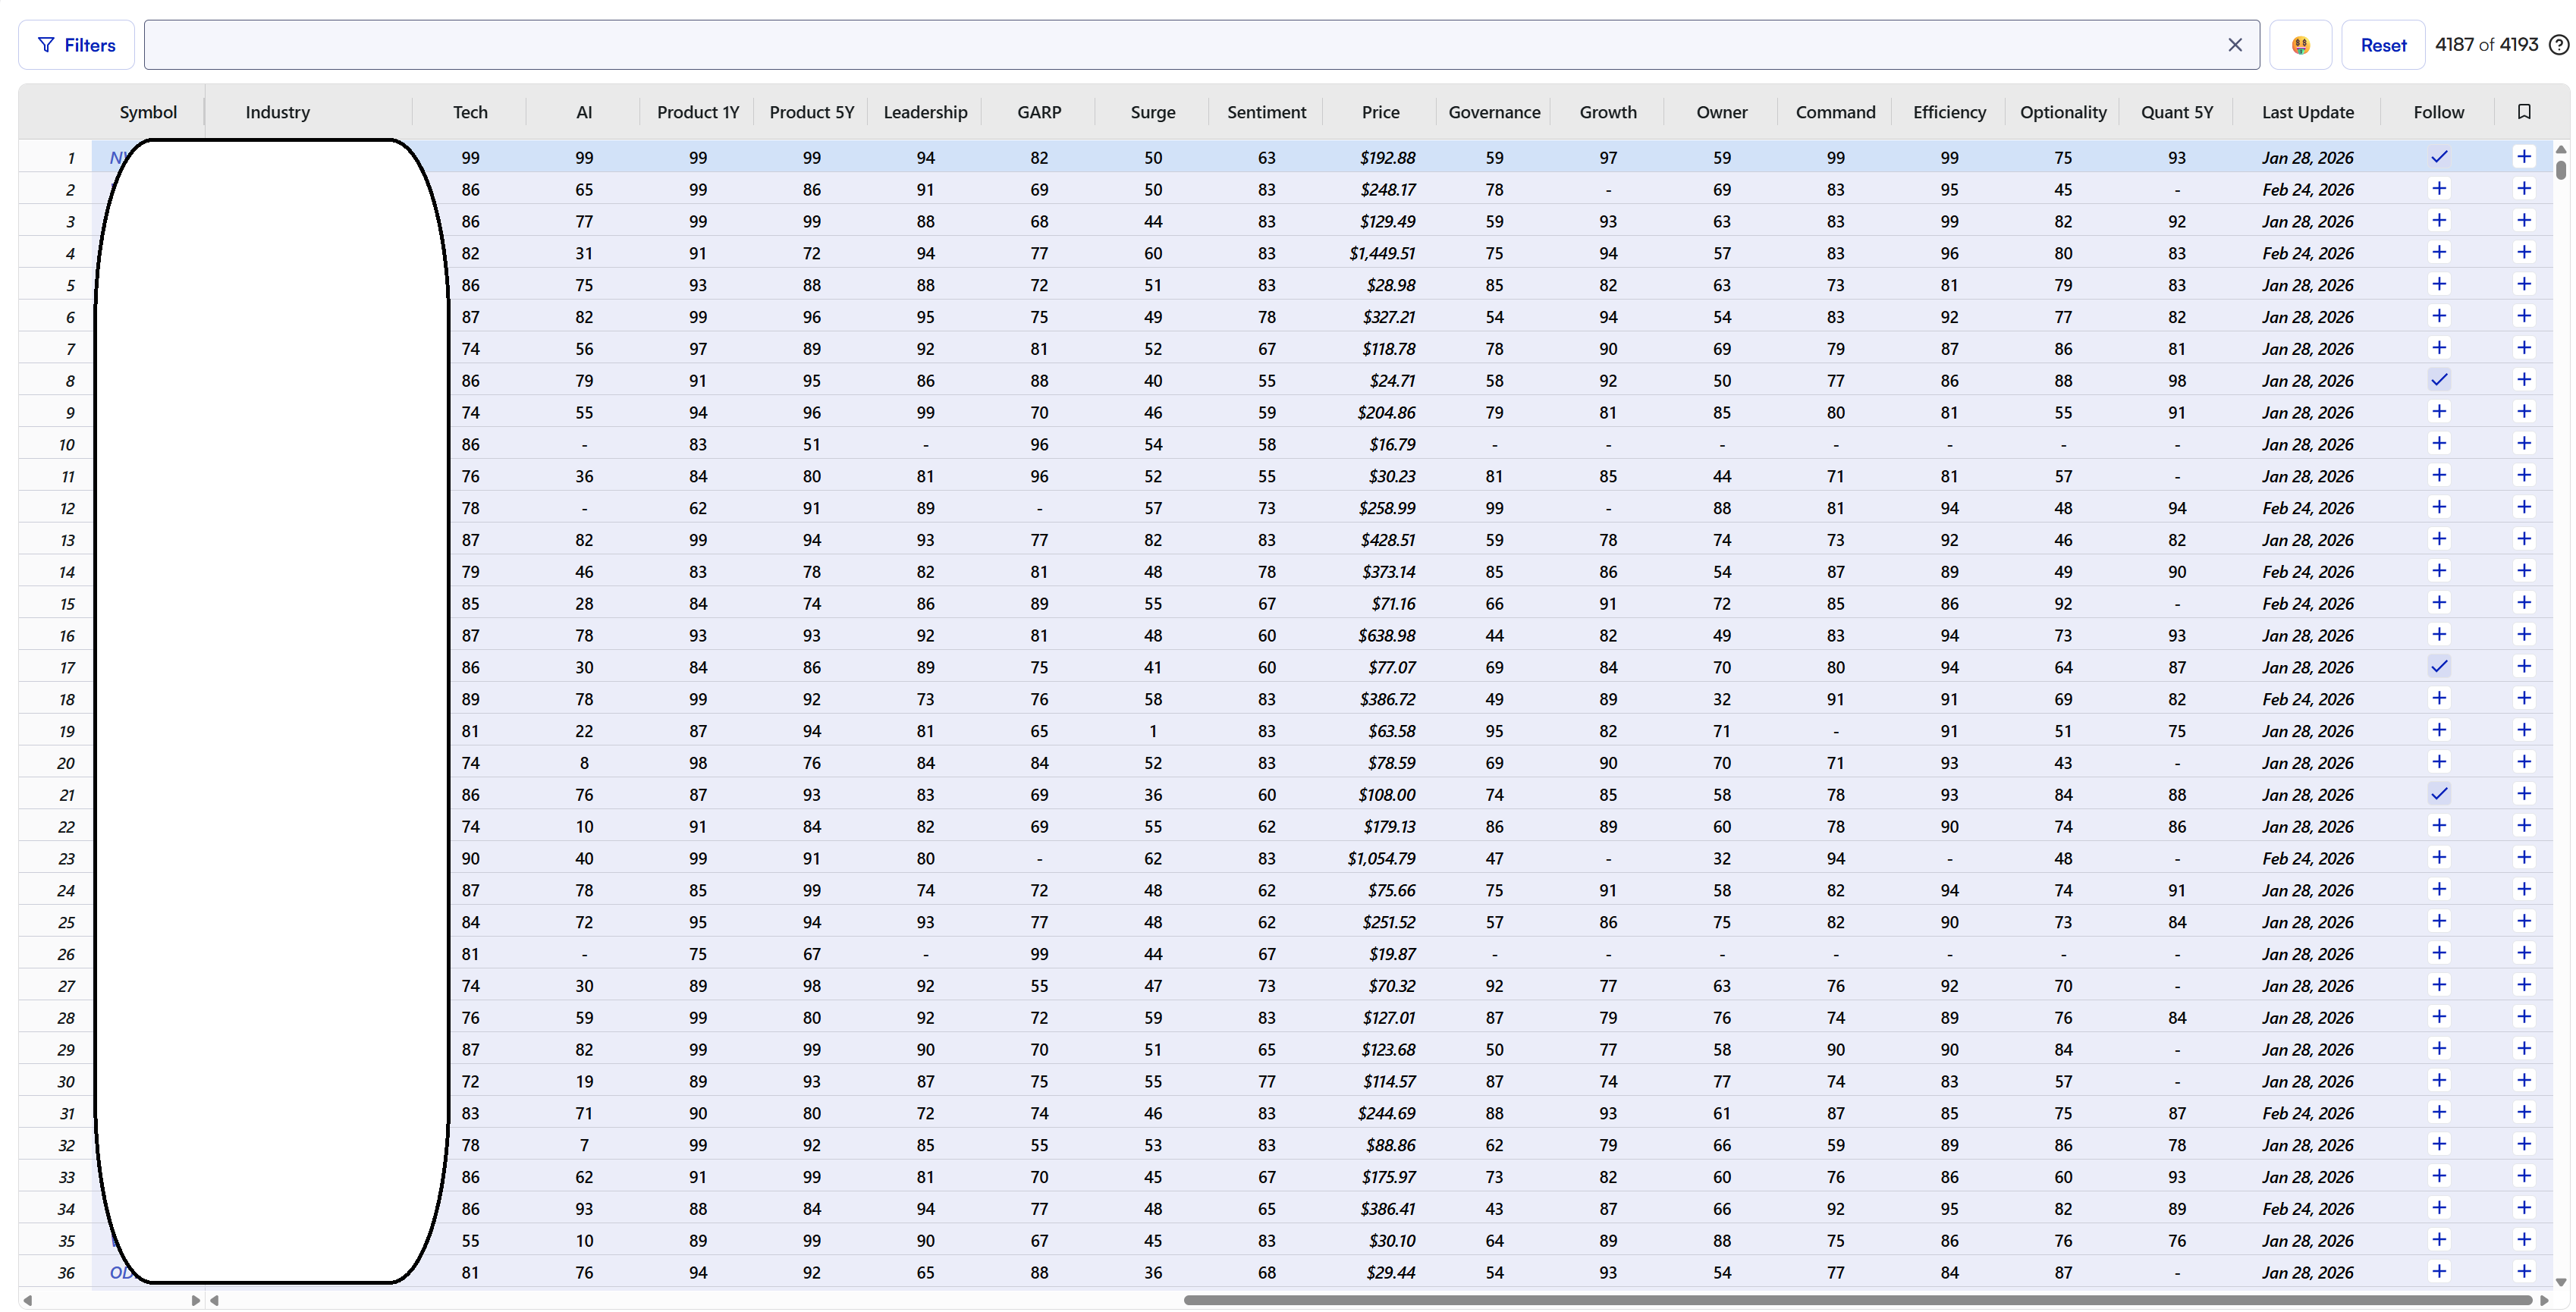Sort by the Quant 5Y column
The width and height of the screenshot is (2576, 1312).
coord(2176,112)
